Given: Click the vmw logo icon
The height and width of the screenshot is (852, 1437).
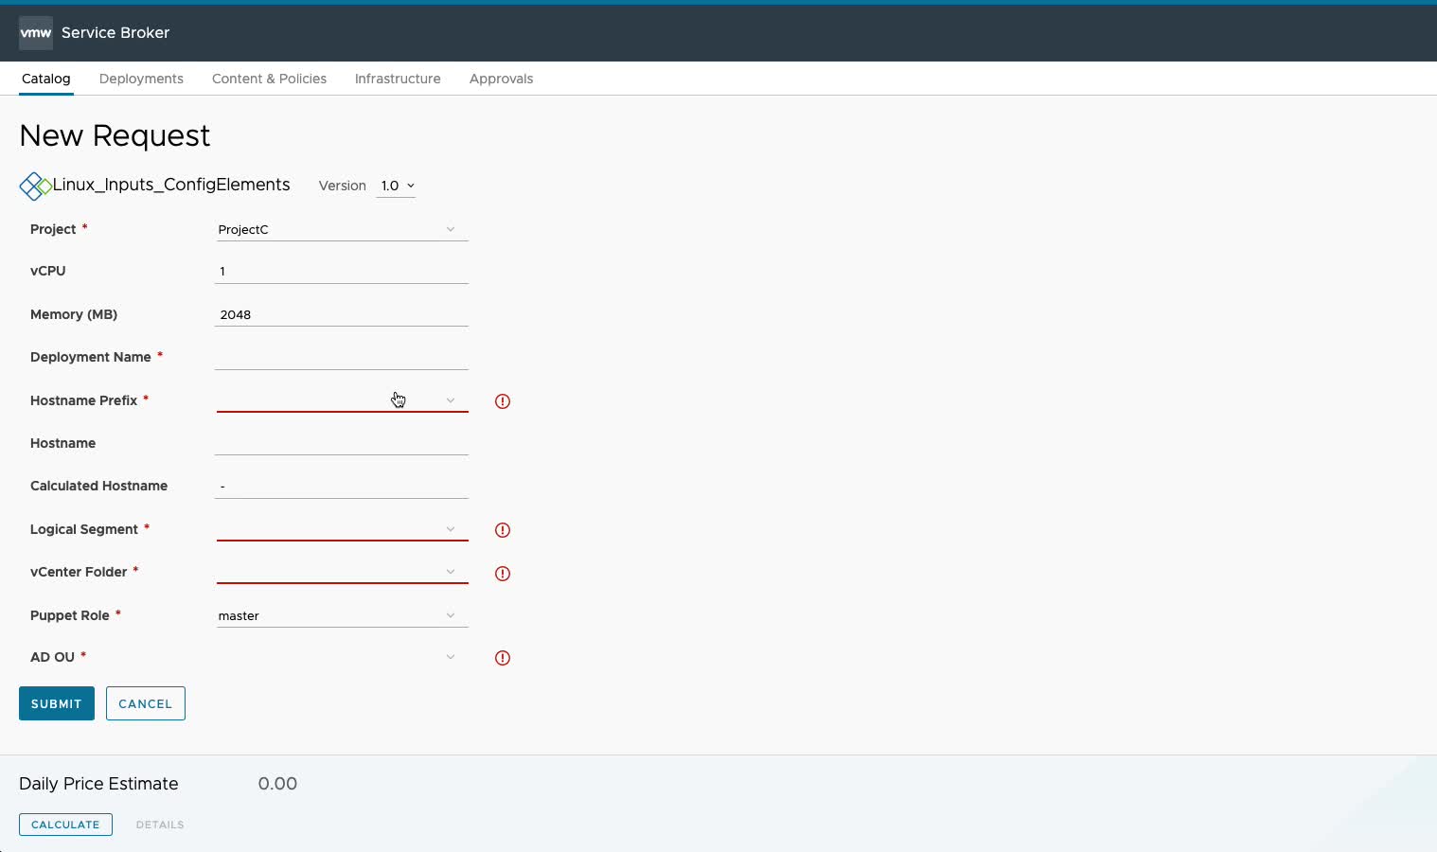Looking at the screenshot, I should [36, 32].
